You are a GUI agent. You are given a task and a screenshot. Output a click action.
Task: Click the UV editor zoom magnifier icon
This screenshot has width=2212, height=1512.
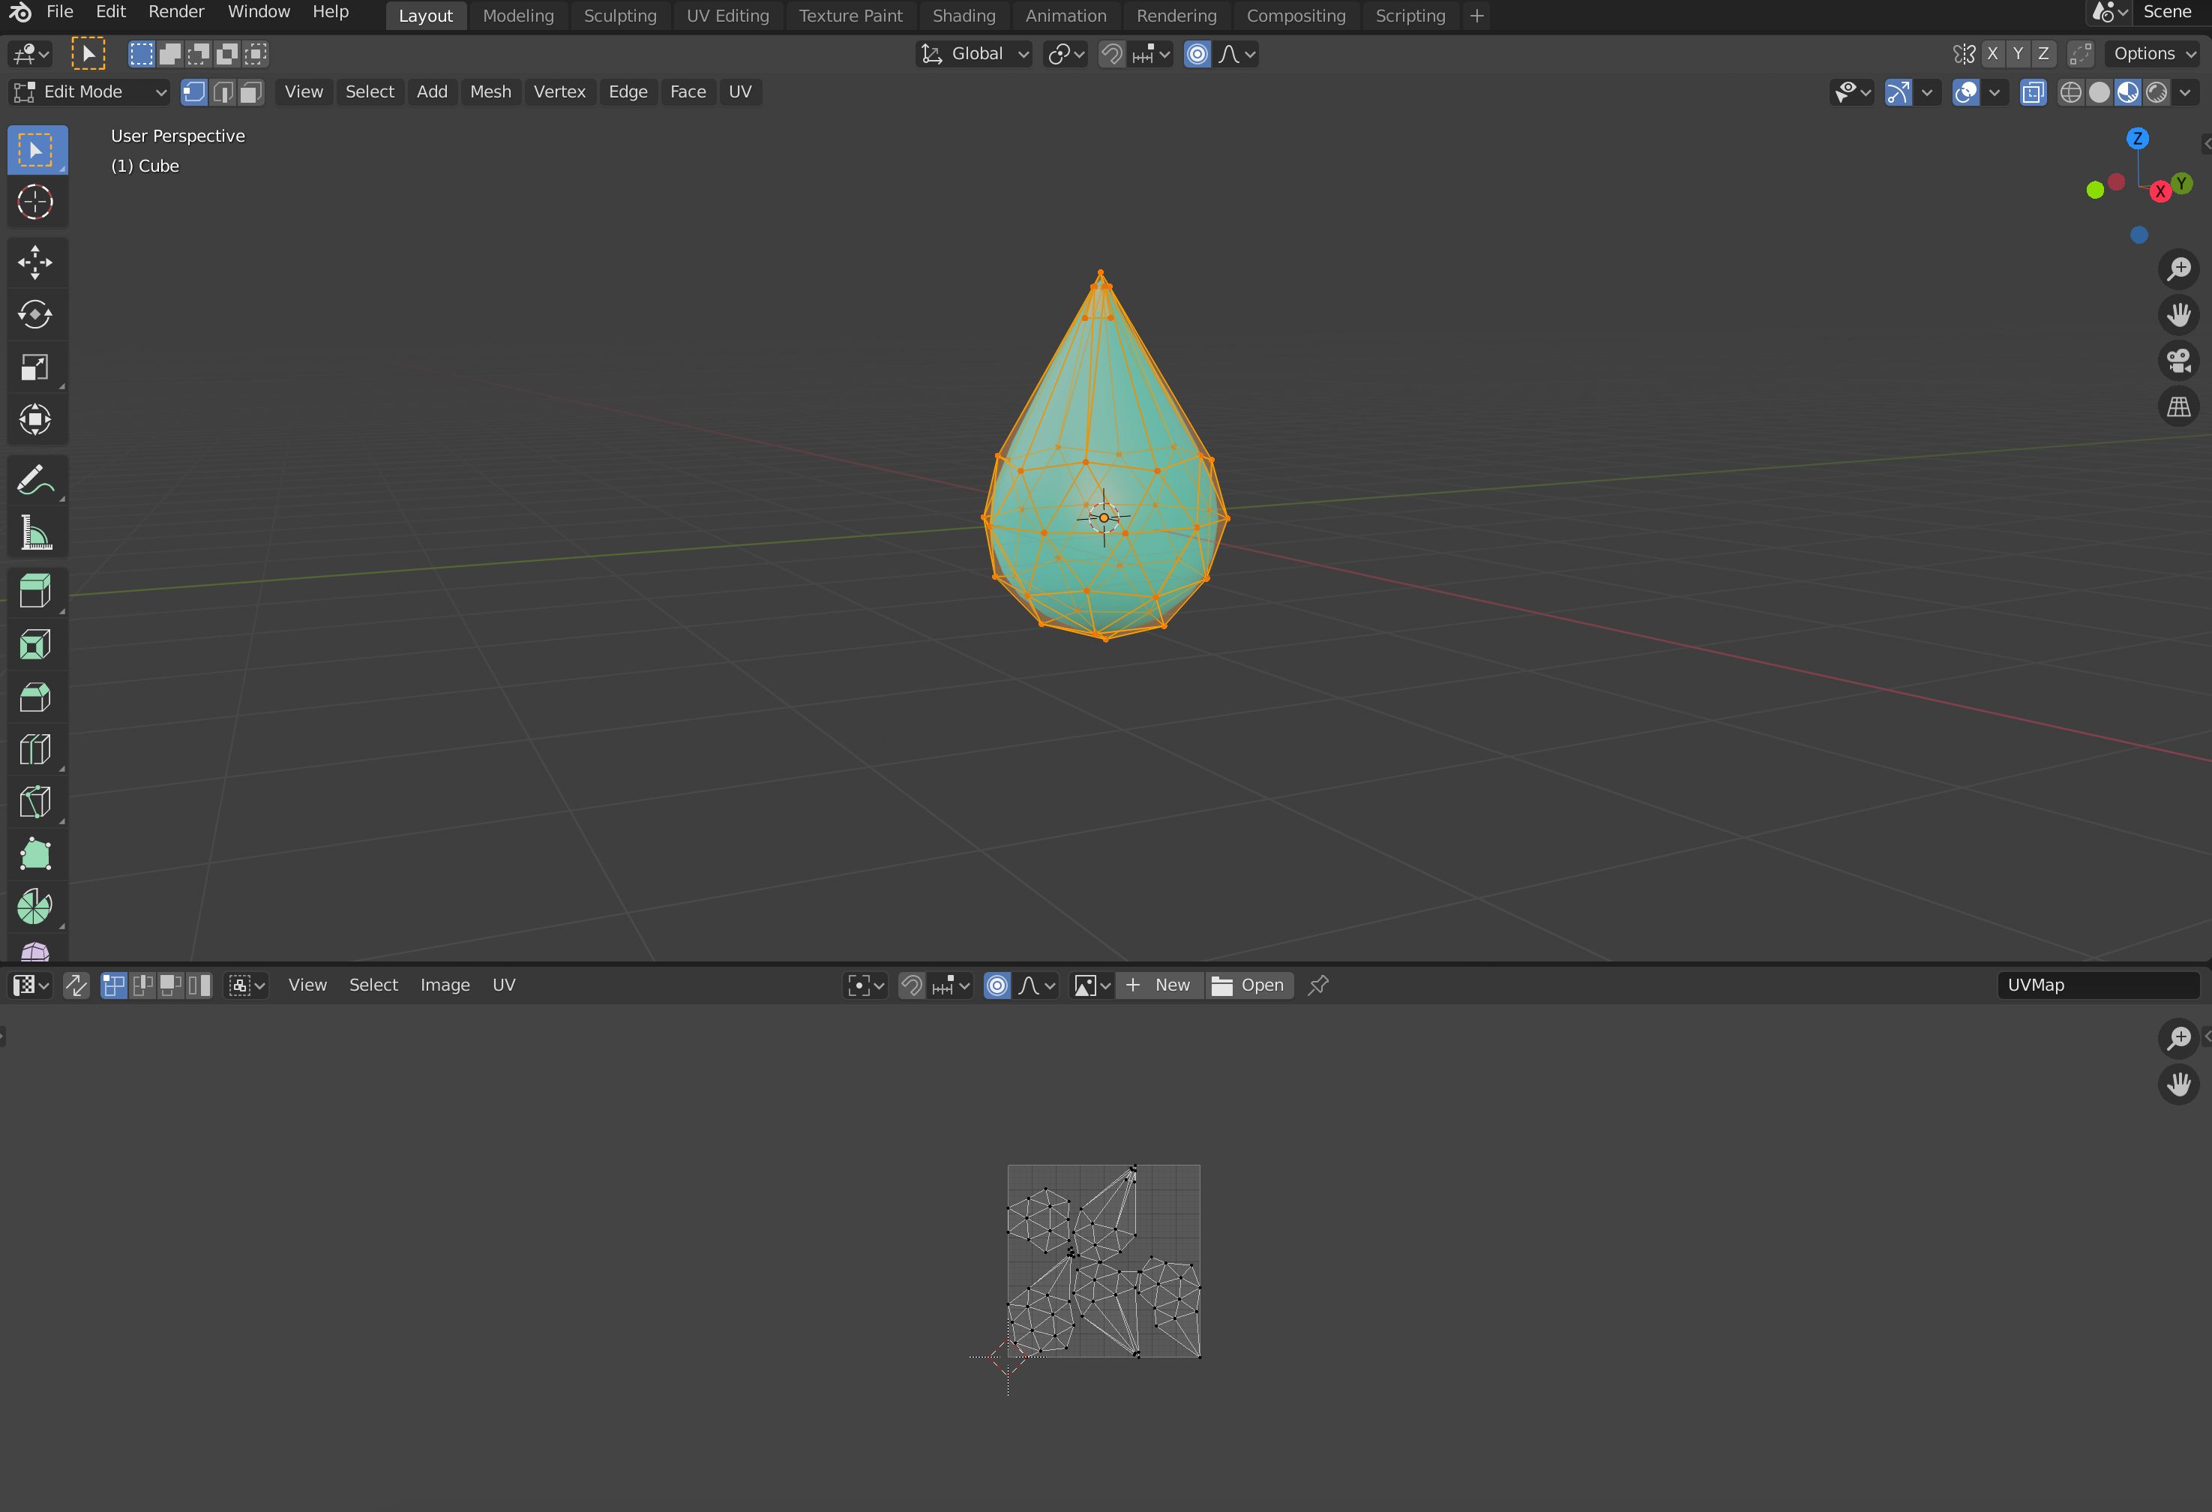tap(2179, 1038)
